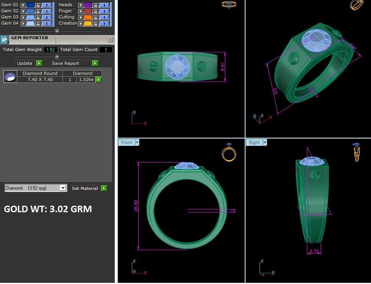The width and height of the screenshot is (371, 284).
Task: Pick the dark blue Gem 01 color swatch
Action: [31, 5]
